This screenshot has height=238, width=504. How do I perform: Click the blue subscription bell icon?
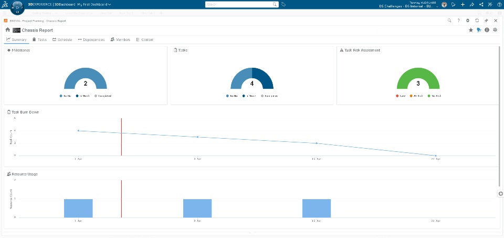(x=479, y=30)
